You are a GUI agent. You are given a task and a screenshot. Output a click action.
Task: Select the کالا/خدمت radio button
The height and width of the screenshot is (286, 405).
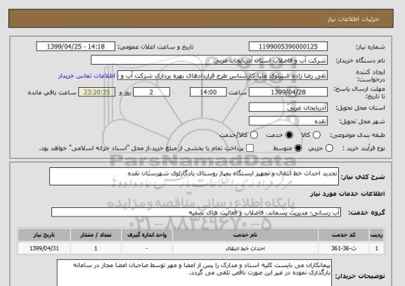[x=254, y=135]
